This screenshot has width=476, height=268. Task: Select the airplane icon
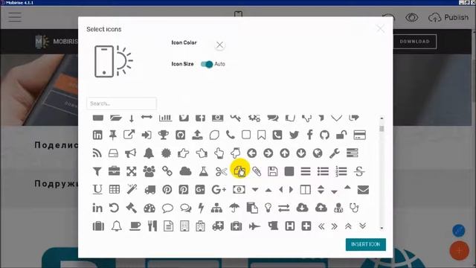click(254, 226)
